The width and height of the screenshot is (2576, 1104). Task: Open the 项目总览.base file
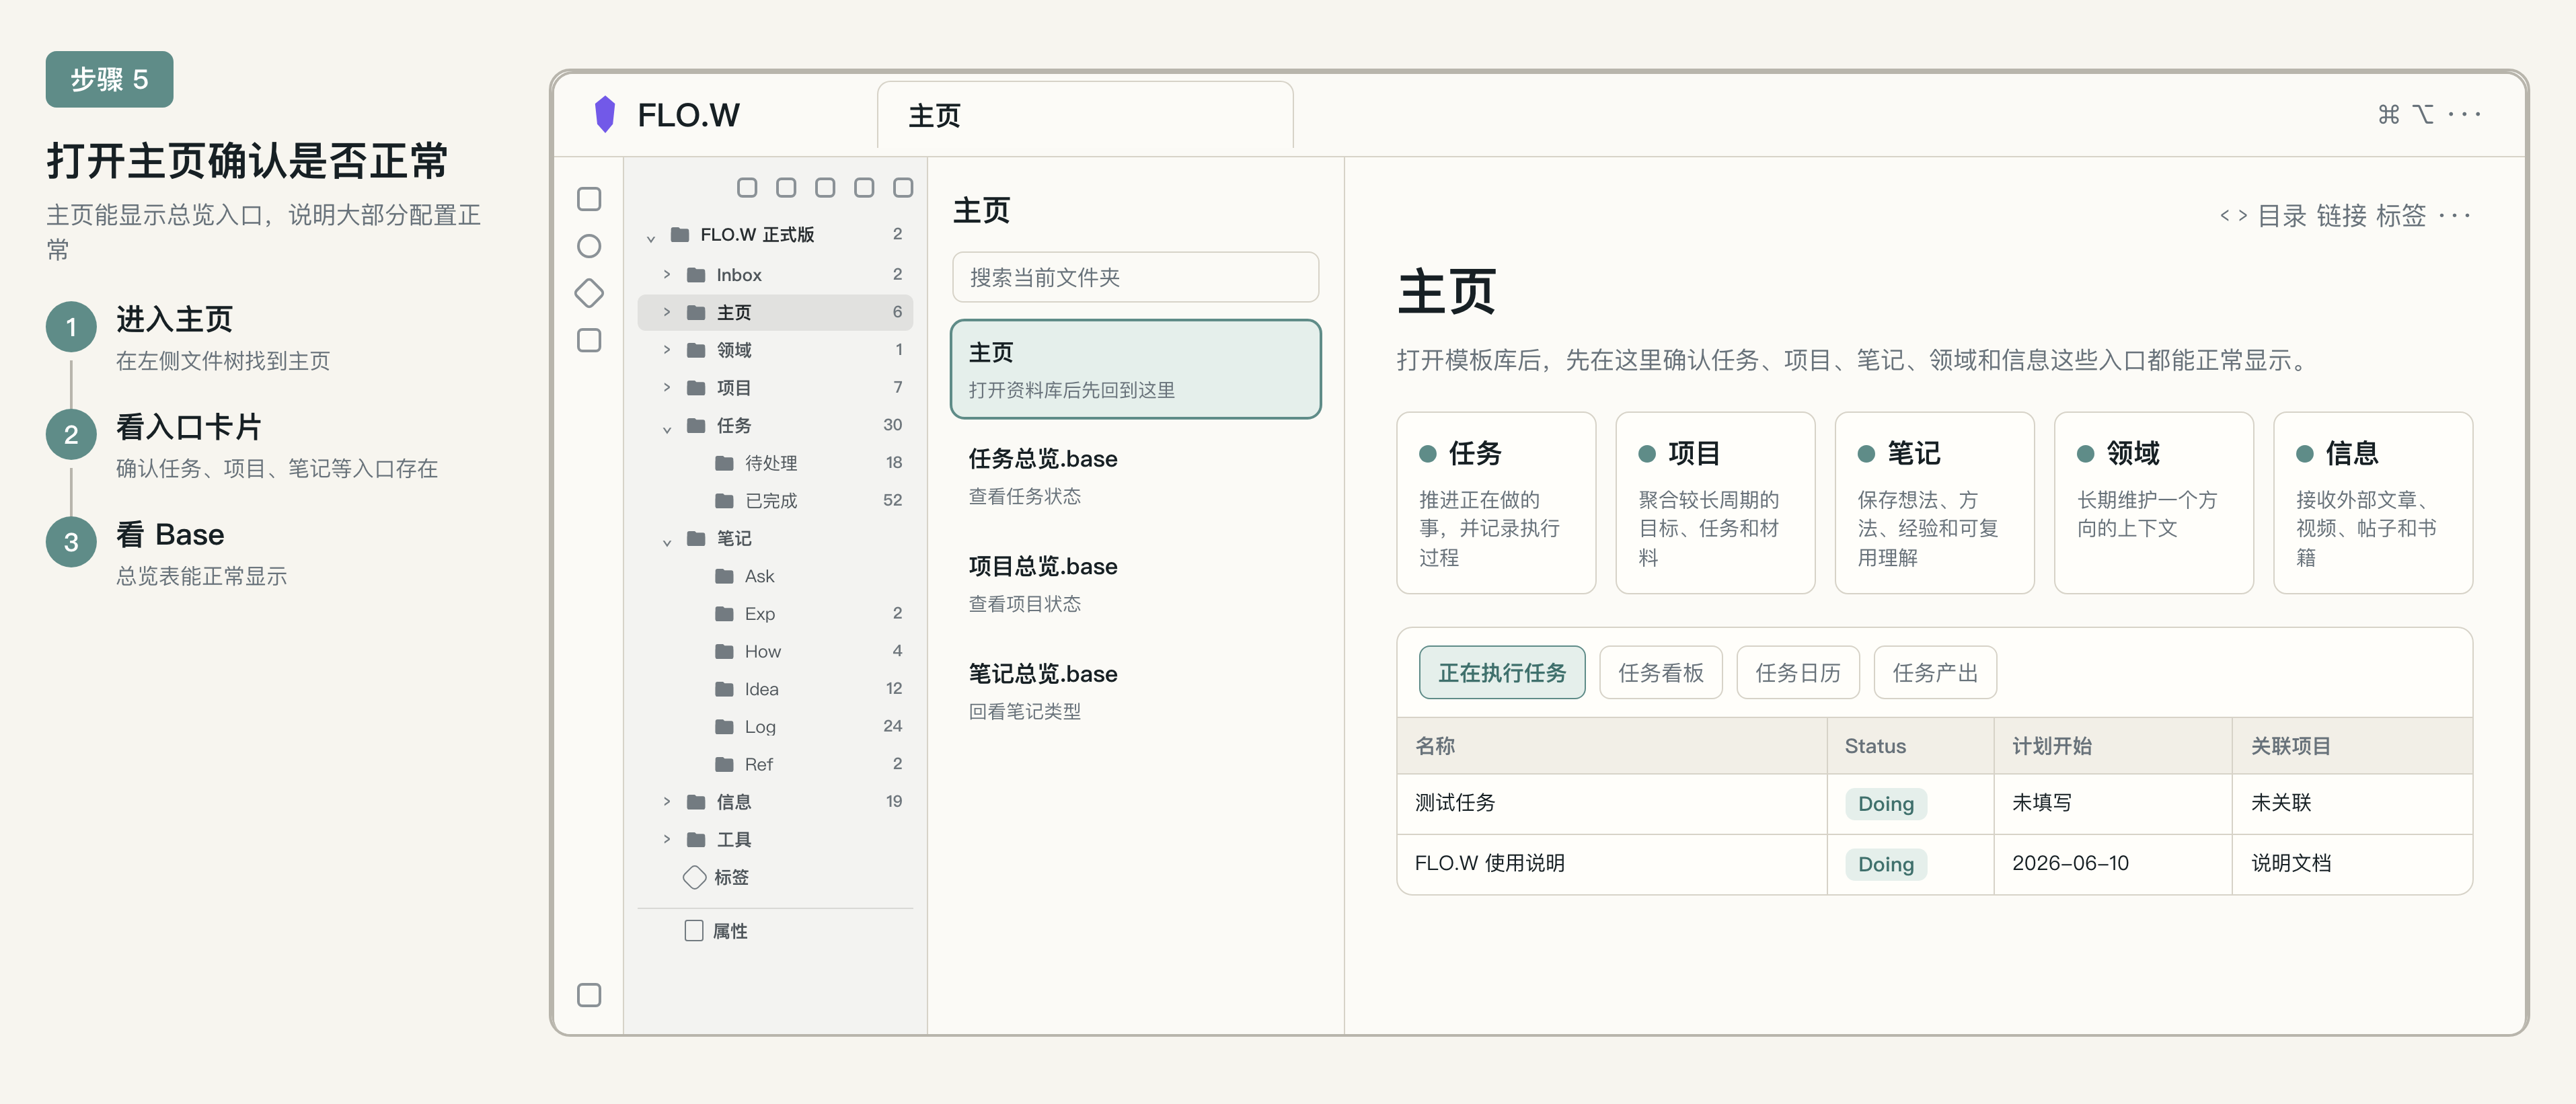click(1135, 584)
